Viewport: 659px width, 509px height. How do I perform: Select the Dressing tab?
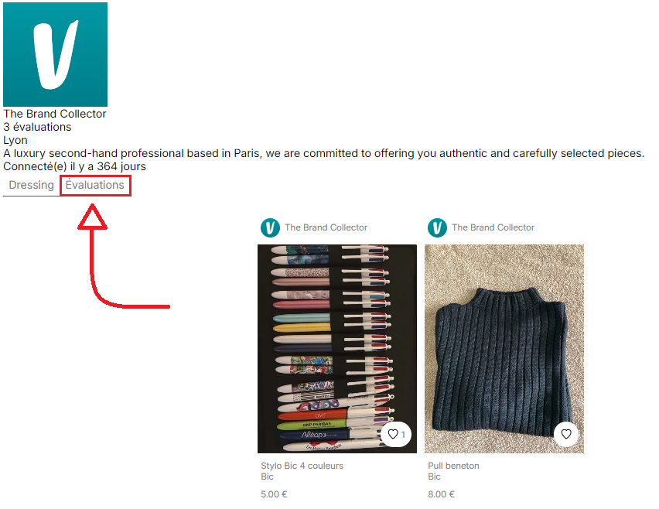pyautogui.click(x=32, y=186)
